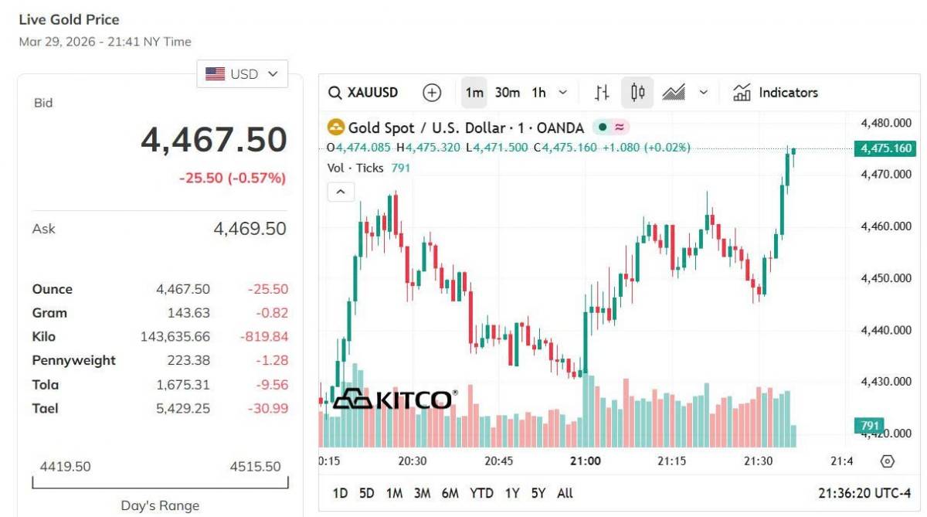Open the USD currency dropdown

(x=242, y=74)
